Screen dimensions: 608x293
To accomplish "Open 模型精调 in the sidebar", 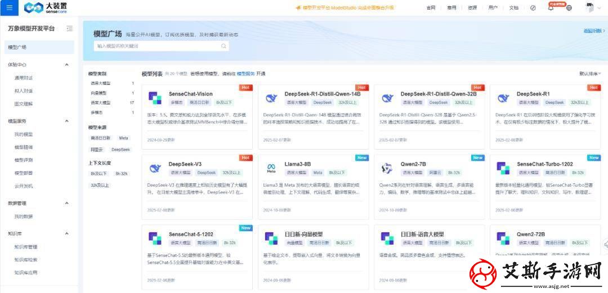I will click(24, 147).
